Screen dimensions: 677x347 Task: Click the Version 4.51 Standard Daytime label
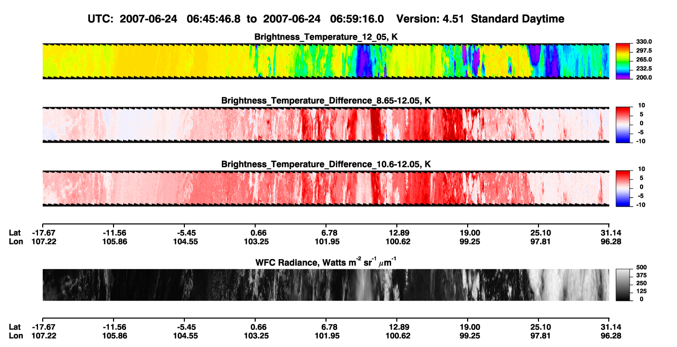click(x=480, y=19)
